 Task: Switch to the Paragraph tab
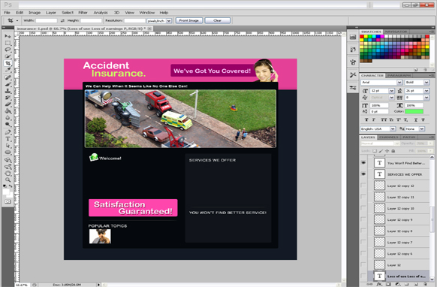pos(399,76)
